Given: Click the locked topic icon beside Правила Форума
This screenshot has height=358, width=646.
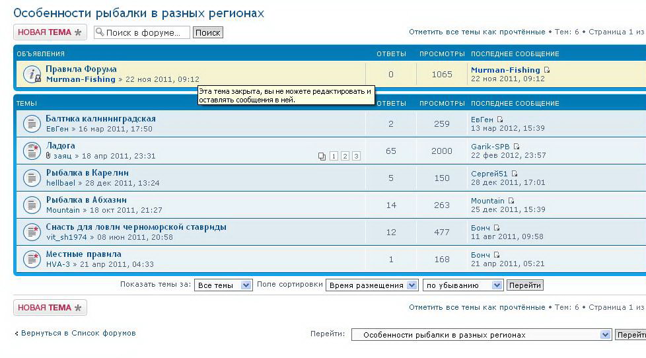Looking at the screenshot, I should (32, 74).
